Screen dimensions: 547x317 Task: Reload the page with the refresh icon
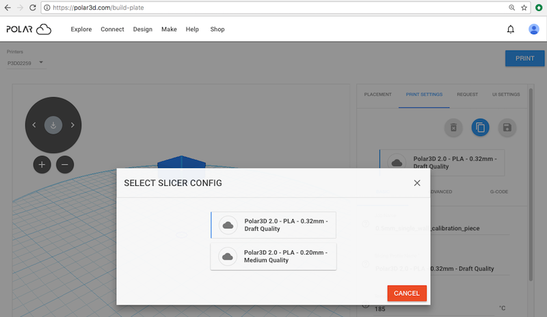(x=32, y=8)
